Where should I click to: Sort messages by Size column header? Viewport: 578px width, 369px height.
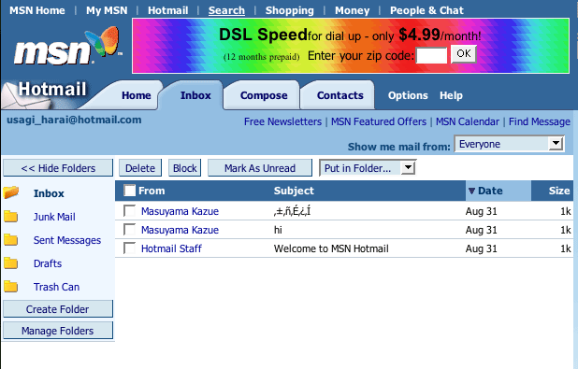[559, 191]
